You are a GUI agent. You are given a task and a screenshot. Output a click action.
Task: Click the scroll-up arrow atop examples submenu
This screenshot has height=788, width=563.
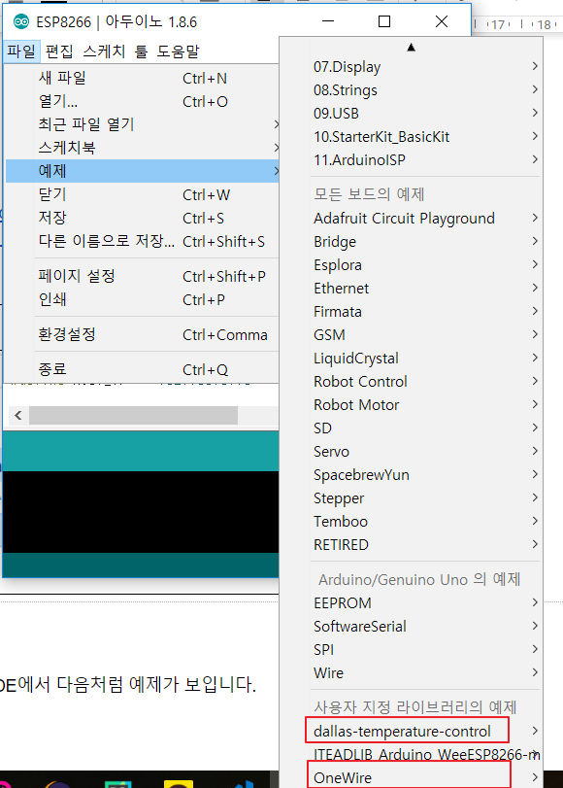tap(411, 48)
